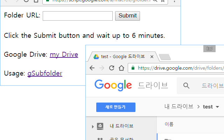Open a new tab in Drive window
This screenshot has width=224, height=140.
coord(165,57)
